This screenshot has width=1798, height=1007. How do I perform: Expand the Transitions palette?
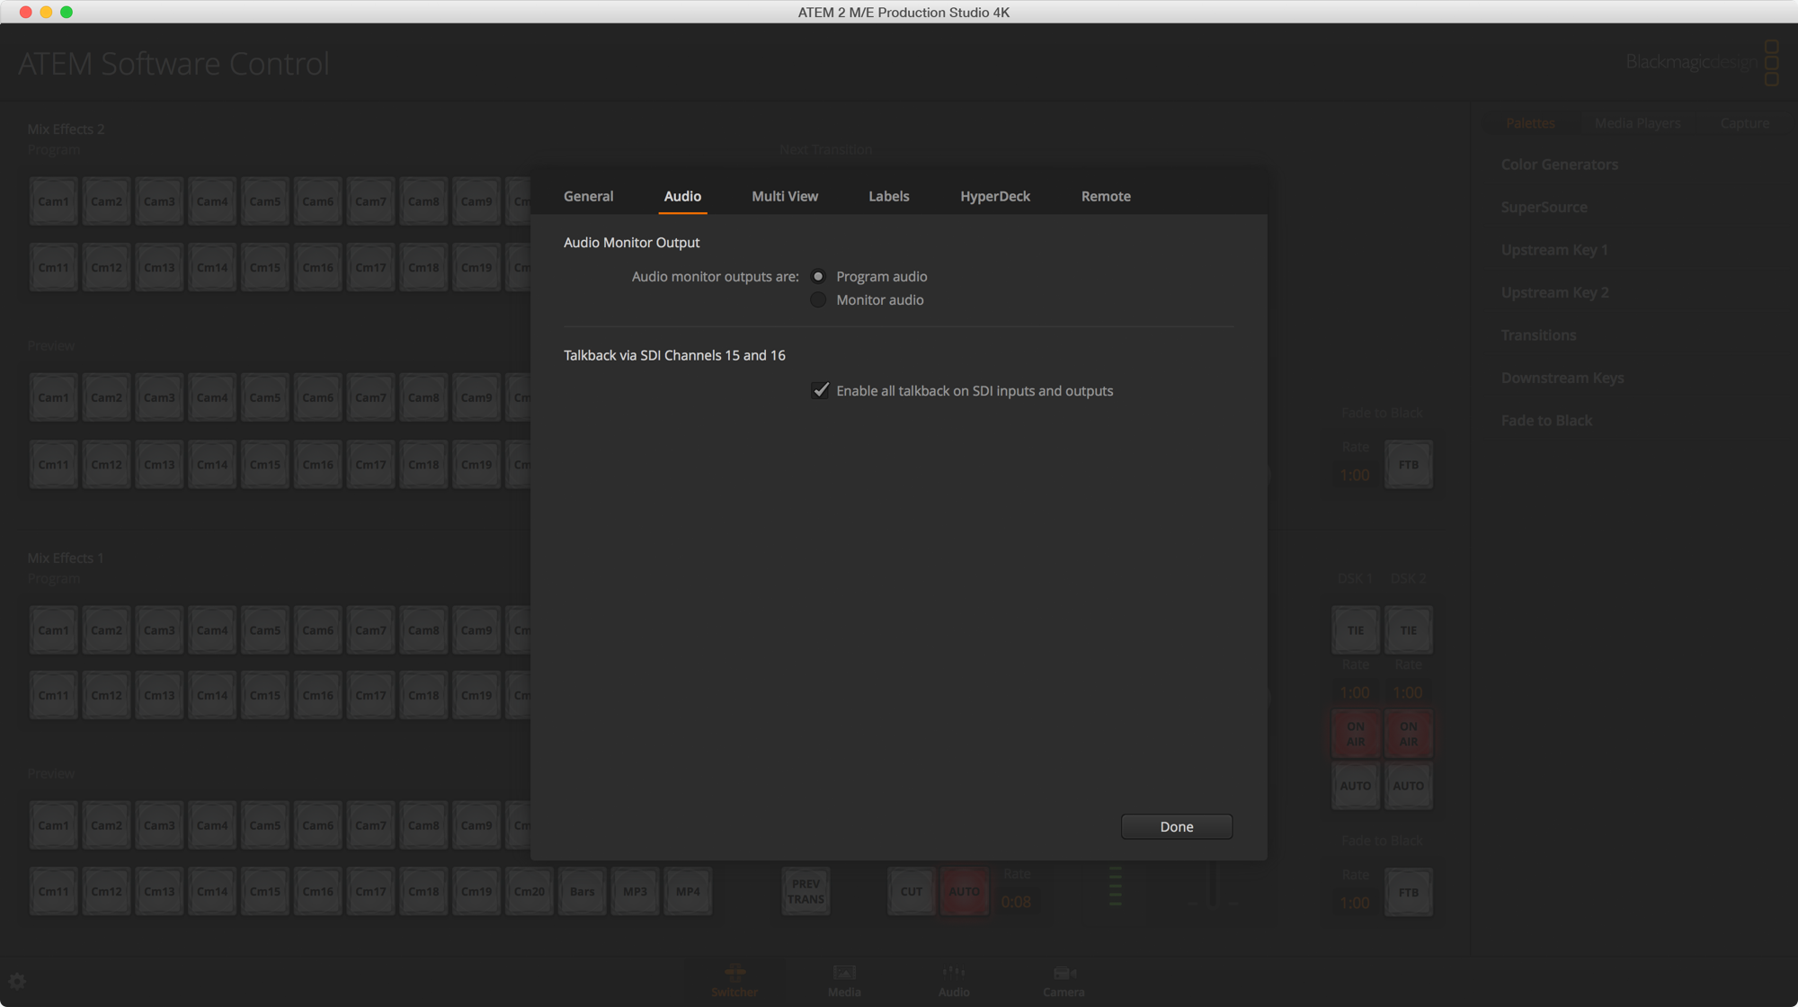click(x=1538, y=334)
